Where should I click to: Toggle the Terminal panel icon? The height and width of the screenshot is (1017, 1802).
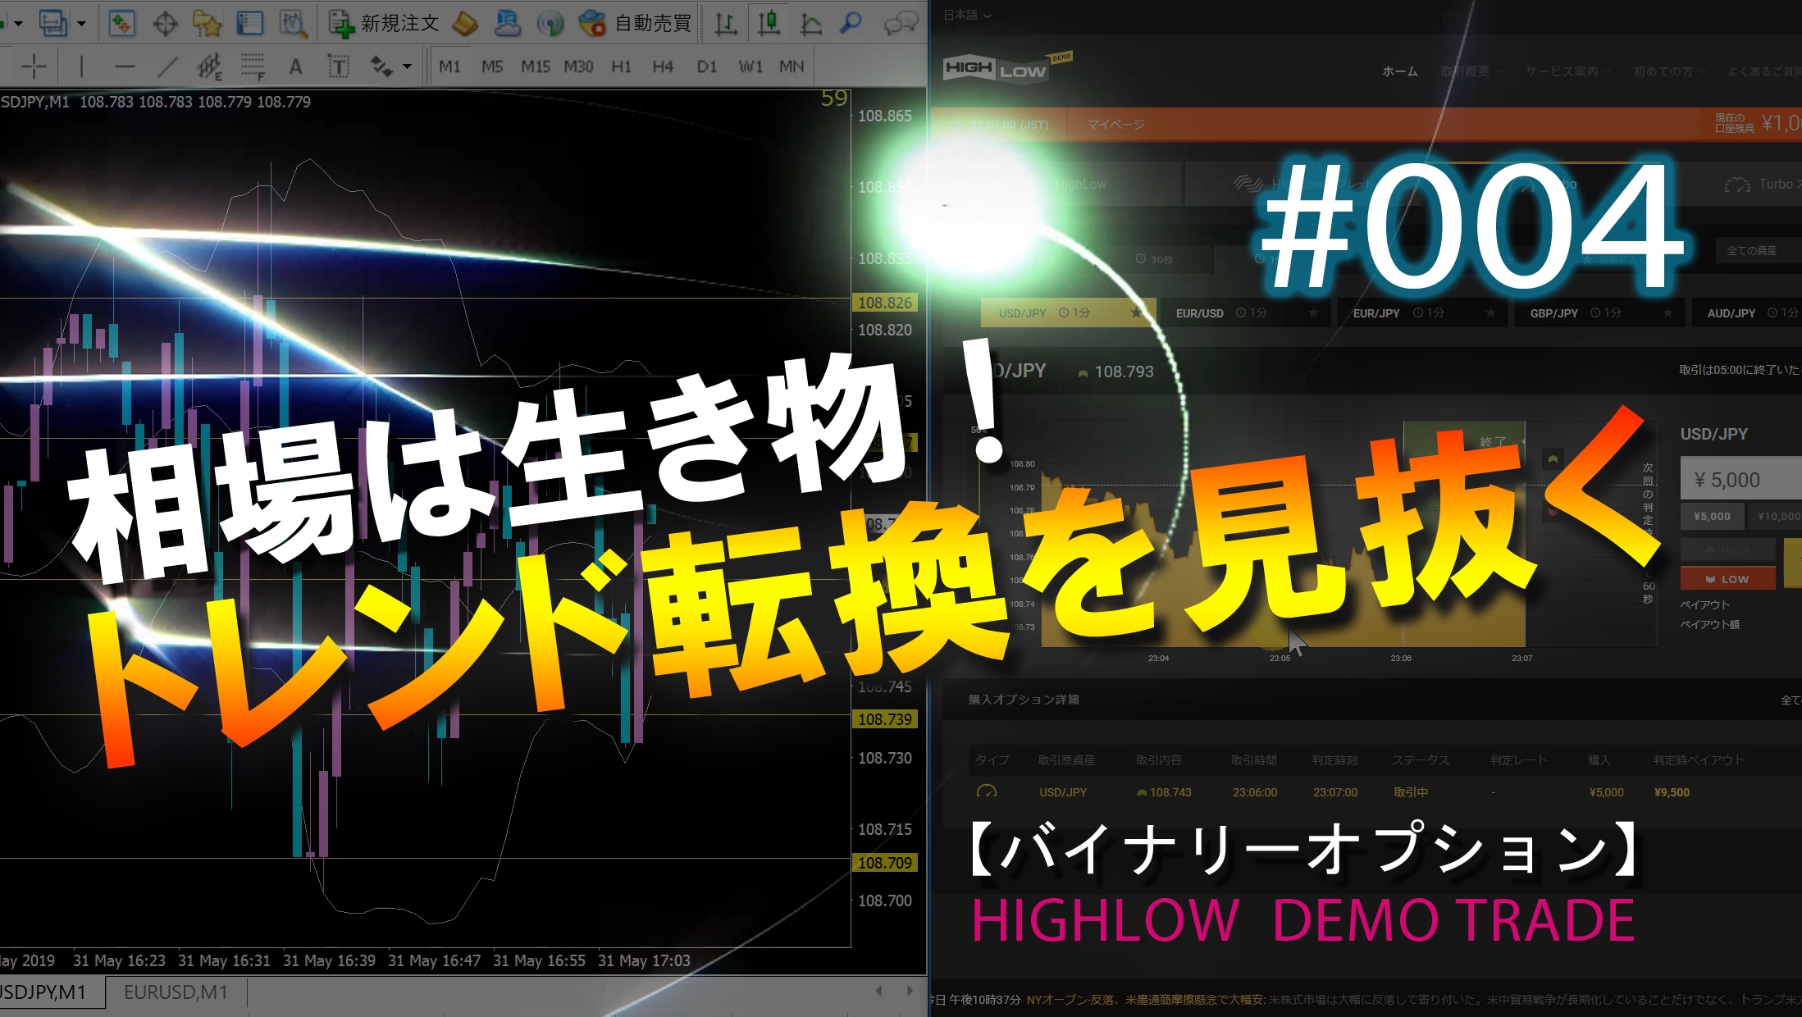[x=249, y=23]
